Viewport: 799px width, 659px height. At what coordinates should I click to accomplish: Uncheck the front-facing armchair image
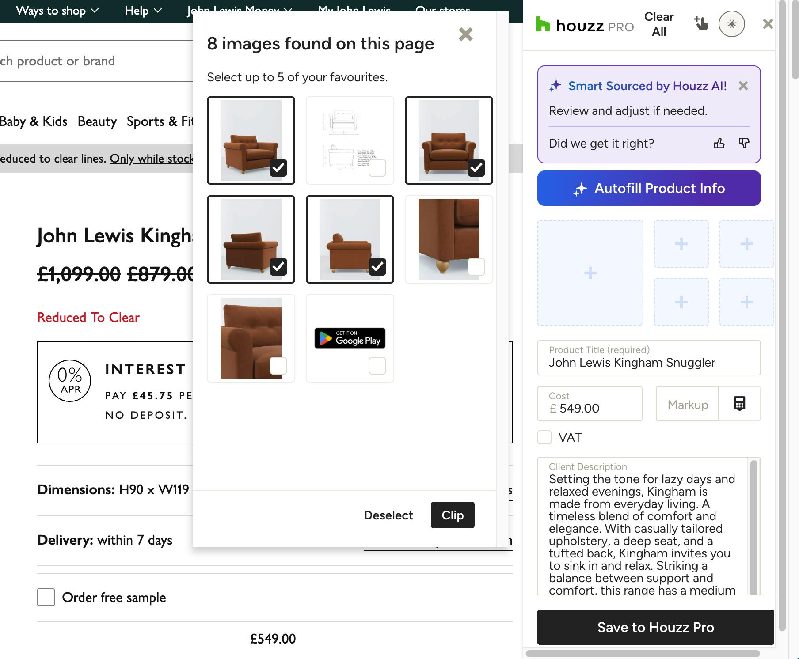click(x=476, y=168)
